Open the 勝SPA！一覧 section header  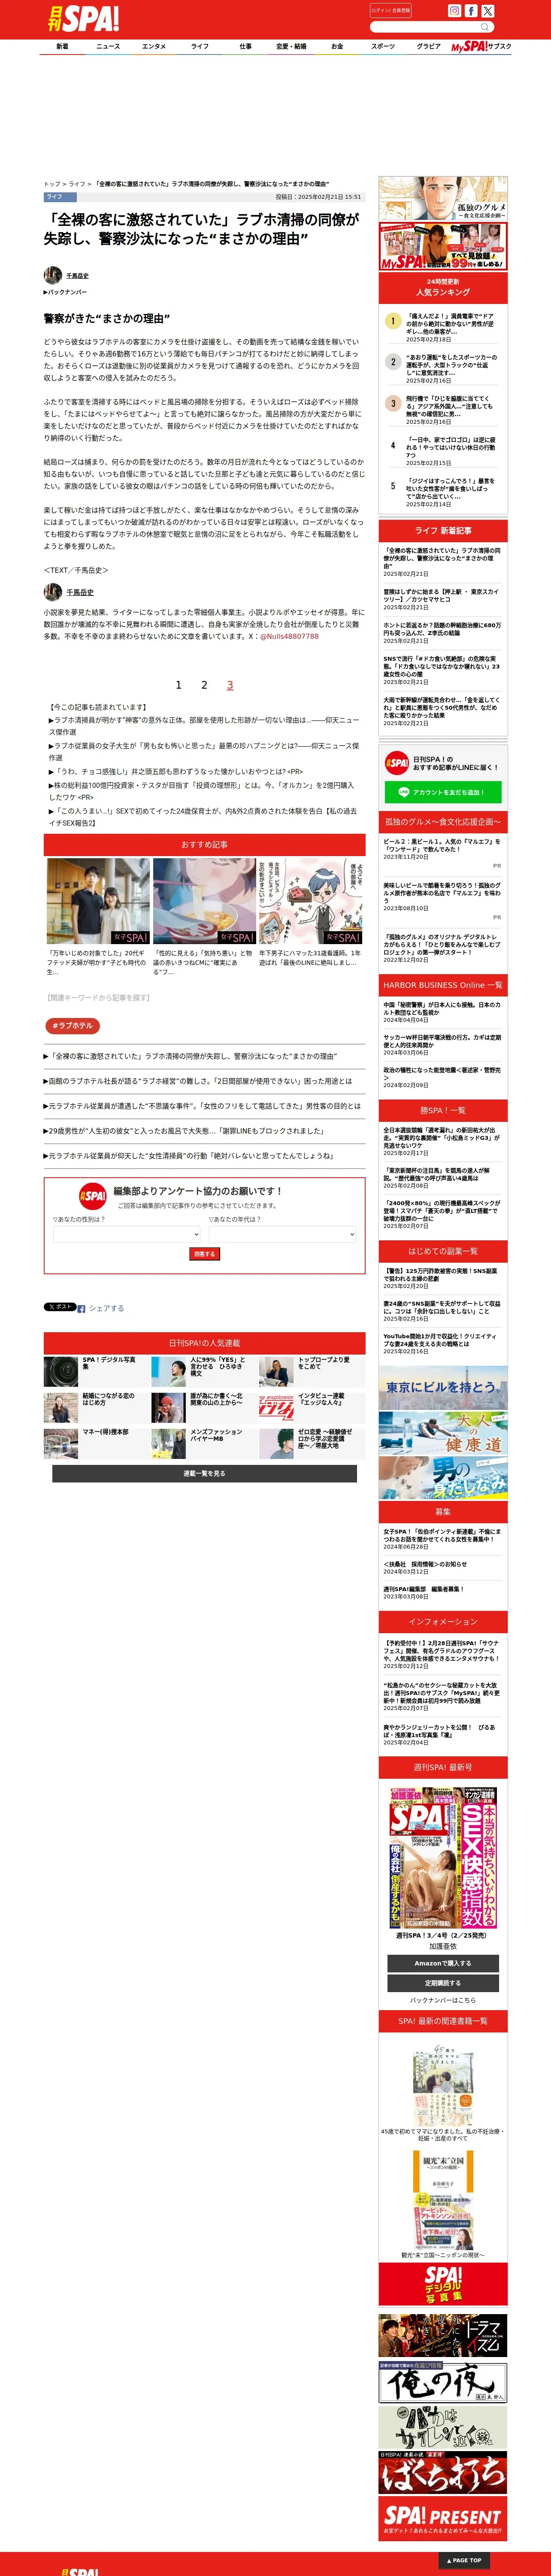tap(443, 1111)
